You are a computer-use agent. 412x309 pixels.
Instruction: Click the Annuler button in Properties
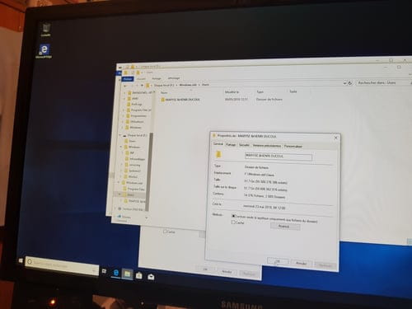pos(302,263)
